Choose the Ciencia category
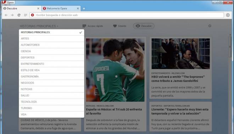 tap(51, 51)
